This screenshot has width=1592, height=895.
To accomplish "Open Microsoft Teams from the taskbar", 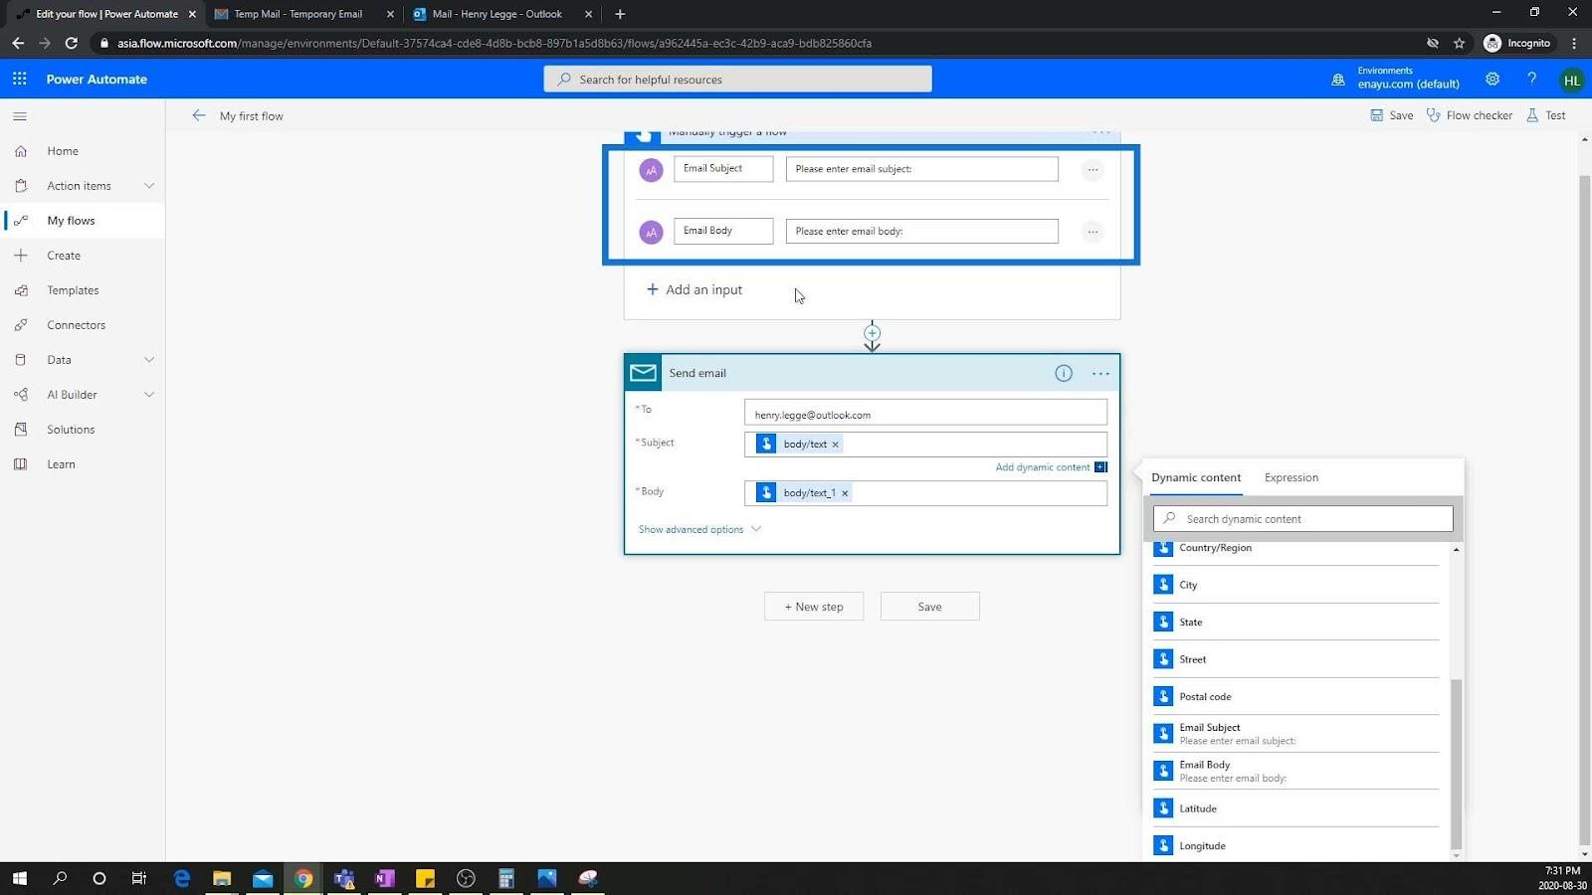I will coord(344,878).
